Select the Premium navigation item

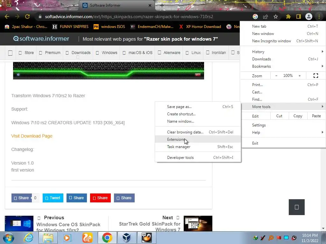coord(50,53)
